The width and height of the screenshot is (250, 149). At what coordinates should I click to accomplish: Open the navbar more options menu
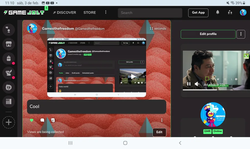[106, 12]
